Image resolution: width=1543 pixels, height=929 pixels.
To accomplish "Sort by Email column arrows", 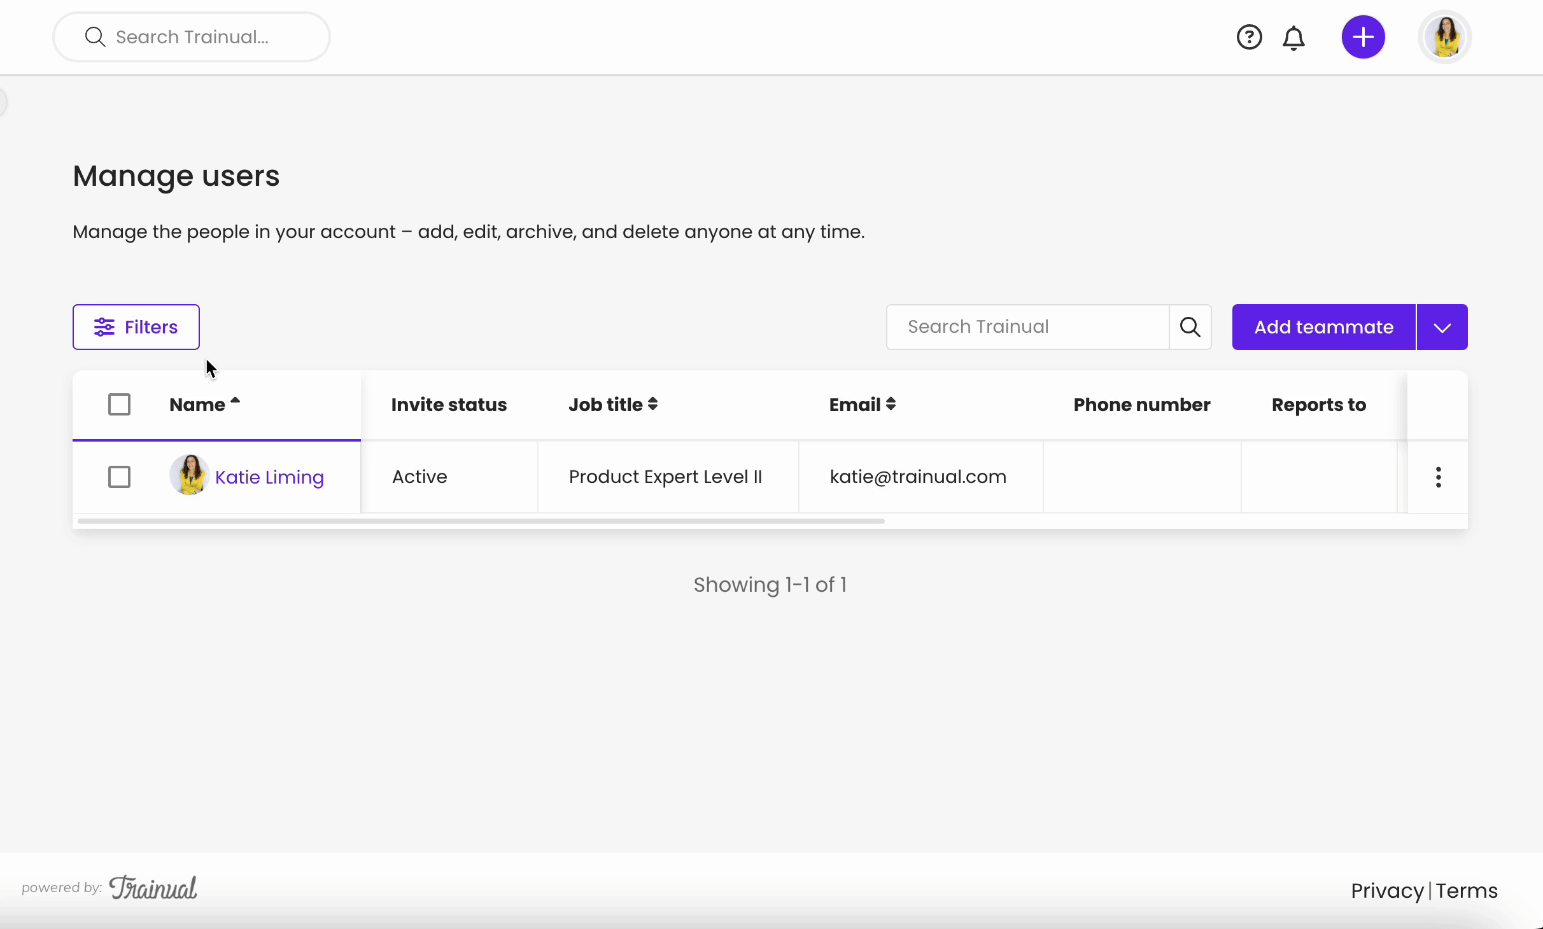I will [891, 404].
